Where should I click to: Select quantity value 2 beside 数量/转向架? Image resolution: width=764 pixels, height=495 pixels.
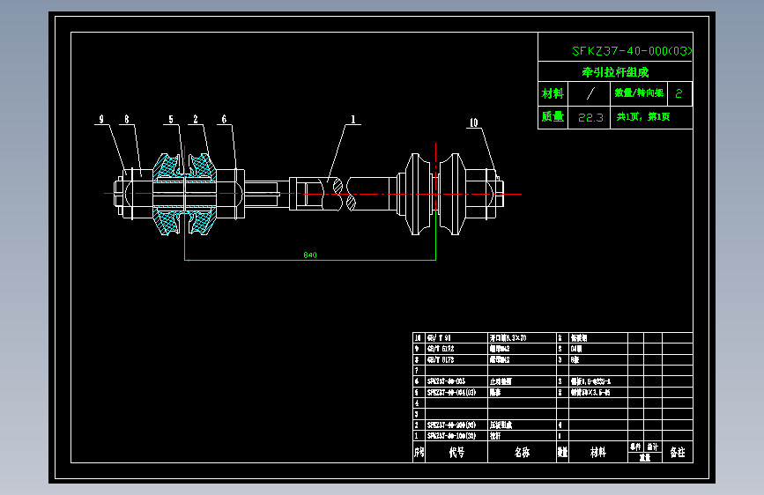(679, 93)
